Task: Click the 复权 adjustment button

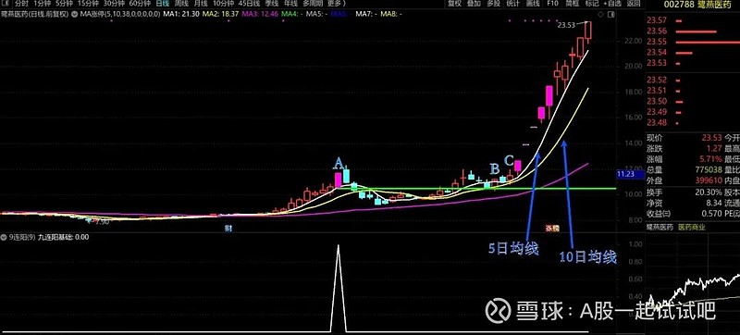Action: [x=454, y=4]
